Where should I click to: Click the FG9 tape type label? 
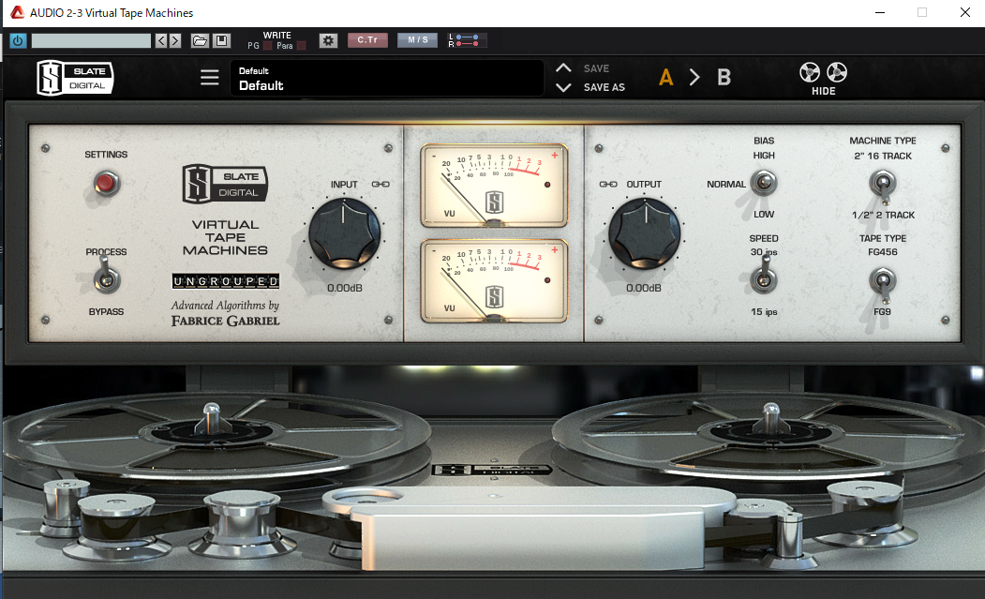point(882,312)
